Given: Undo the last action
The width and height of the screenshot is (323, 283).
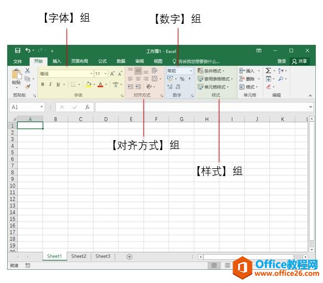Looking at the screenshot, I should pos(28,50).
